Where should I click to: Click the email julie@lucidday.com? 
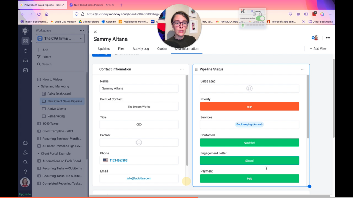(x=139, y=178)
